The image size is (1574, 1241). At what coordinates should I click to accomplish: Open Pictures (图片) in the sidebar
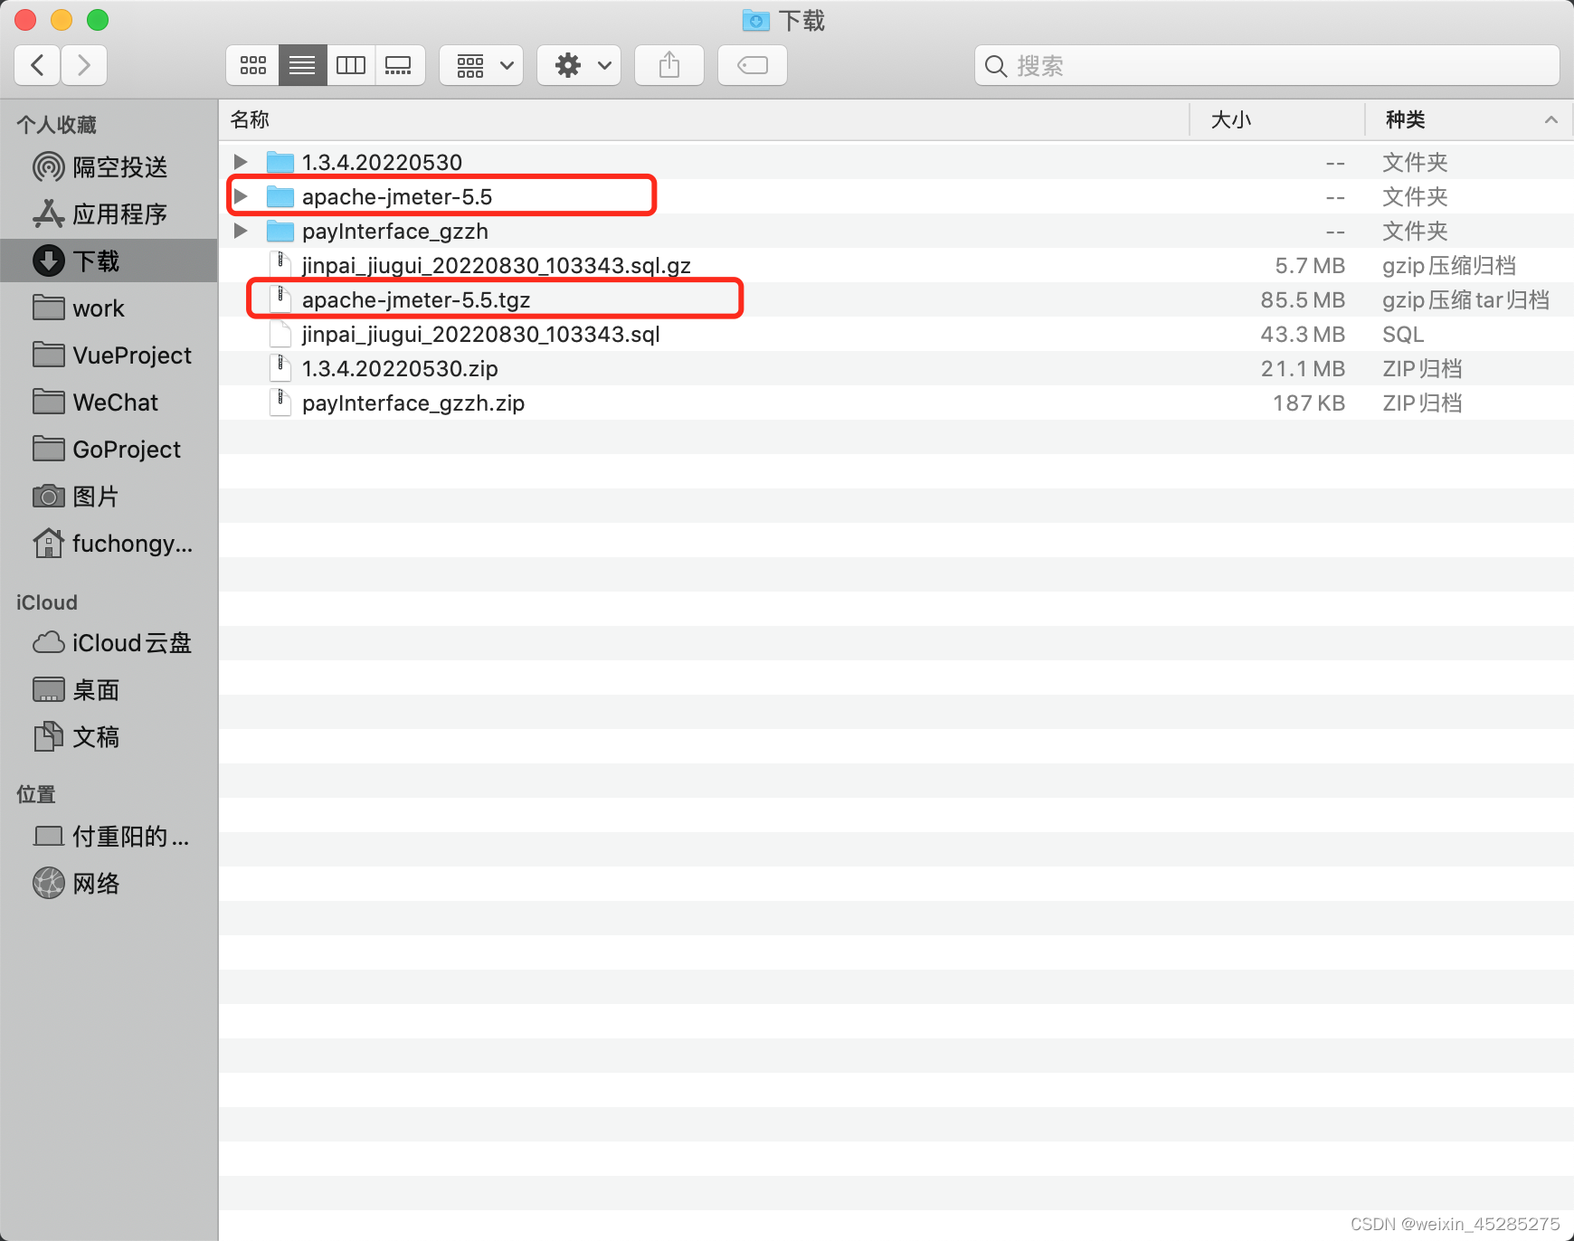[109, 497]
